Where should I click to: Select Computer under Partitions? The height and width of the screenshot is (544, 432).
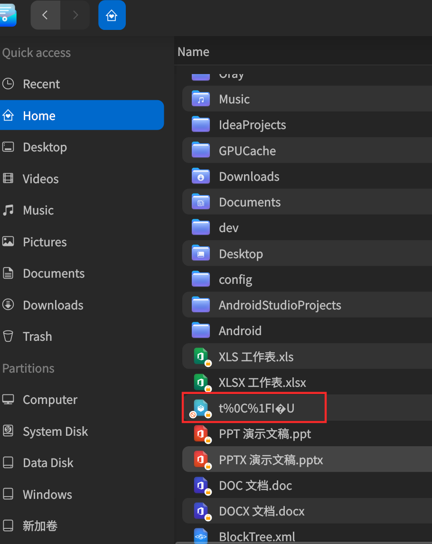[82, 400]
